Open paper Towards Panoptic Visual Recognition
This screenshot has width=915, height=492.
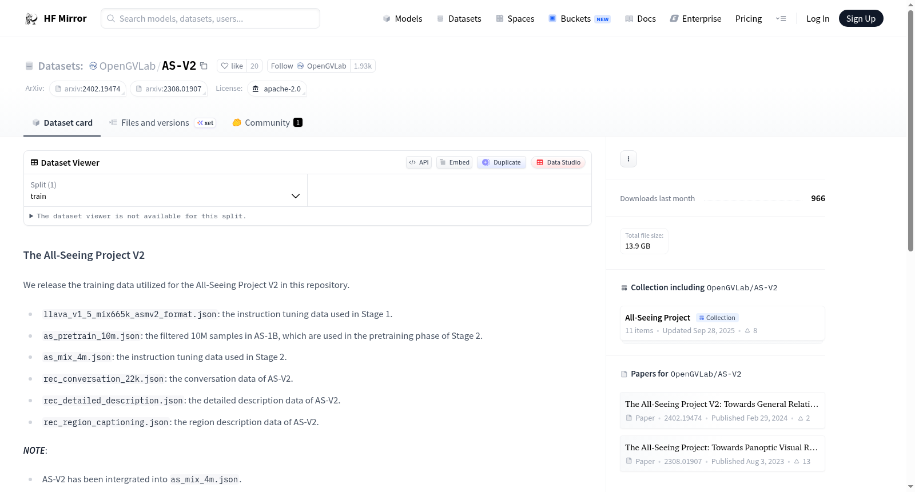point(722,454)
